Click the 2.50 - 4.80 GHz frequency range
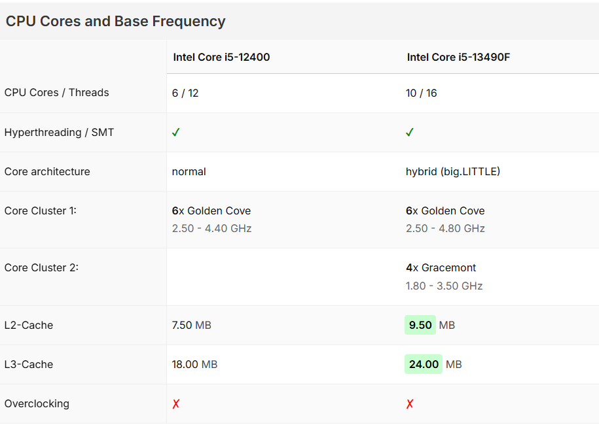The width and height of the screenshot is (599, 436). (445, 228)
